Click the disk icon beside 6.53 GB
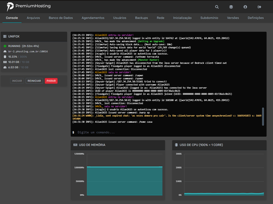The width and height of the screenshot is (273, 204). pyautogui.click(x=5, y=67)
